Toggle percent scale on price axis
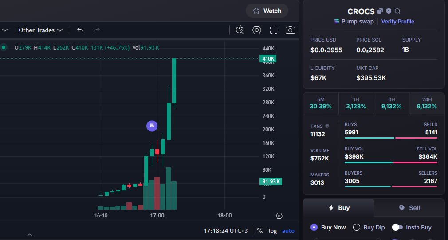Viewport: 448px width, 240px height. point(260,231)
